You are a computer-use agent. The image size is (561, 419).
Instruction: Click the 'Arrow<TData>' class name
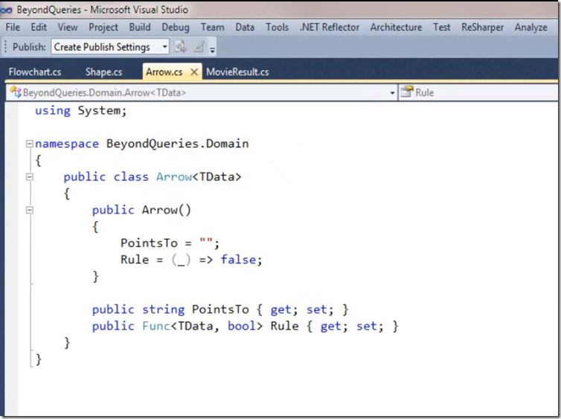pyautogui.click(x=199, y=177)
